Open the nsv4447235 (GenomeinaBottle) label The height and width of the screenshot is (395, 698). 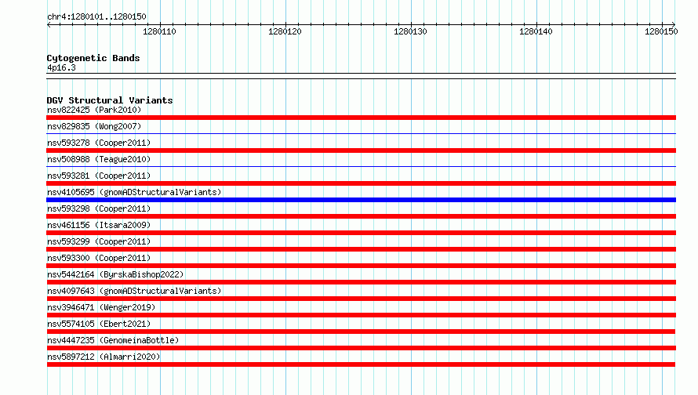point(113,340)
